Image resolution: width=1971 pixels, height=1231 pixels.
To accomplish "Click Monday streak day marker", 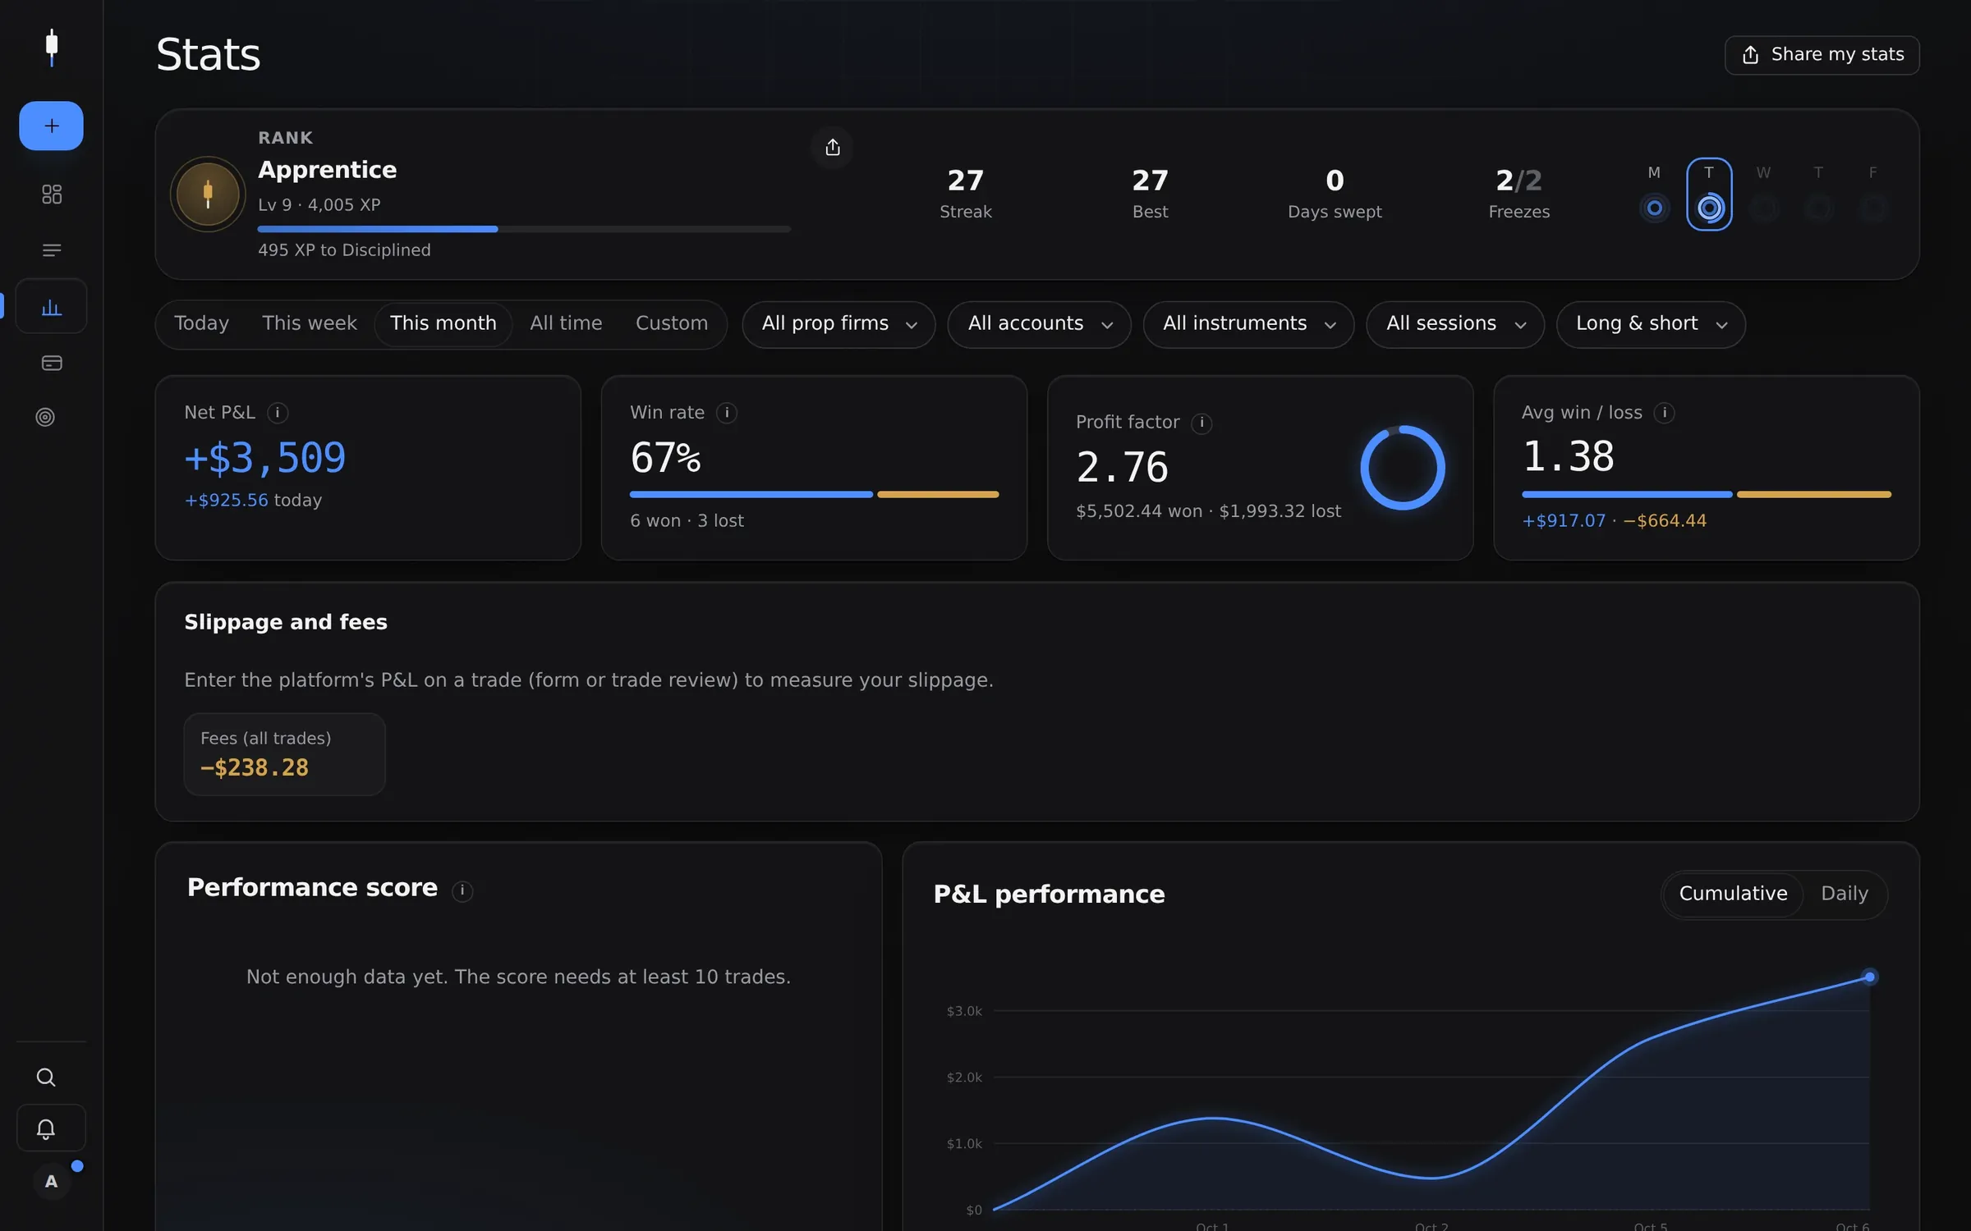I will 1655,194.
